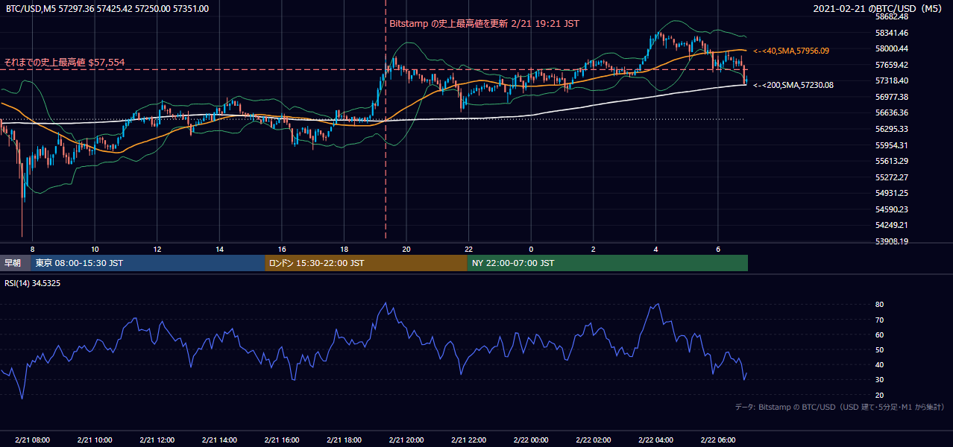Click hour label 8 under price chart
The width and height of the screenshot is (953, 447).
32,249
